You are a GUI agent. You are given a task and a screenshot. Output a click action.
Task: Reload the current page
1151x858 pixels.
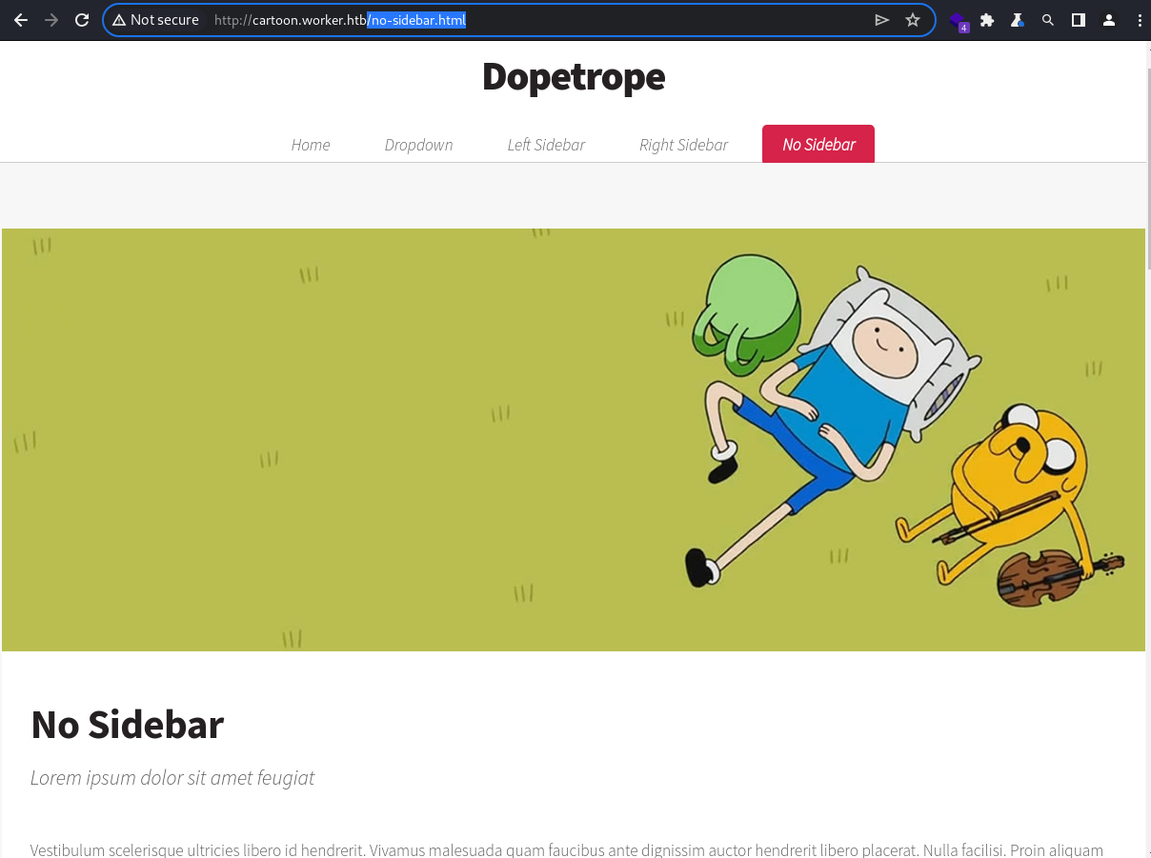[82, 20]
